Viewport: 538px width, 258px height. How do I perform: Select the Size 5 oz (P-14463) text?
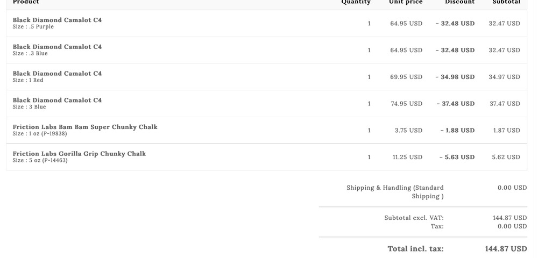pos(40,161)
